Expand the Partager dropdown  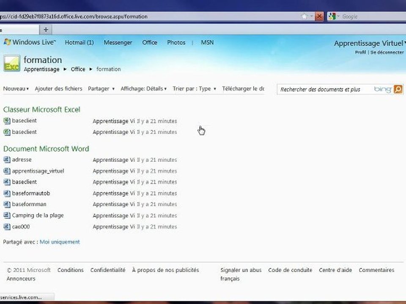click(x=101, y=89)
